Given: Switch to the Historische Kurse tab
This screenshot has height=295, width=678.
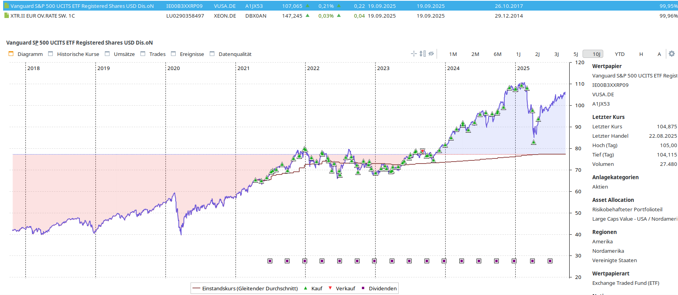Looking at the screenshot, I should 78,54.
